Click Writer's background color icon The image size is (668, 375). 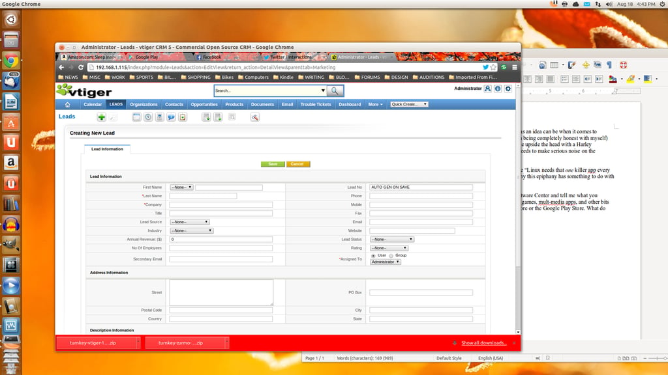click(x=648, y=79)
